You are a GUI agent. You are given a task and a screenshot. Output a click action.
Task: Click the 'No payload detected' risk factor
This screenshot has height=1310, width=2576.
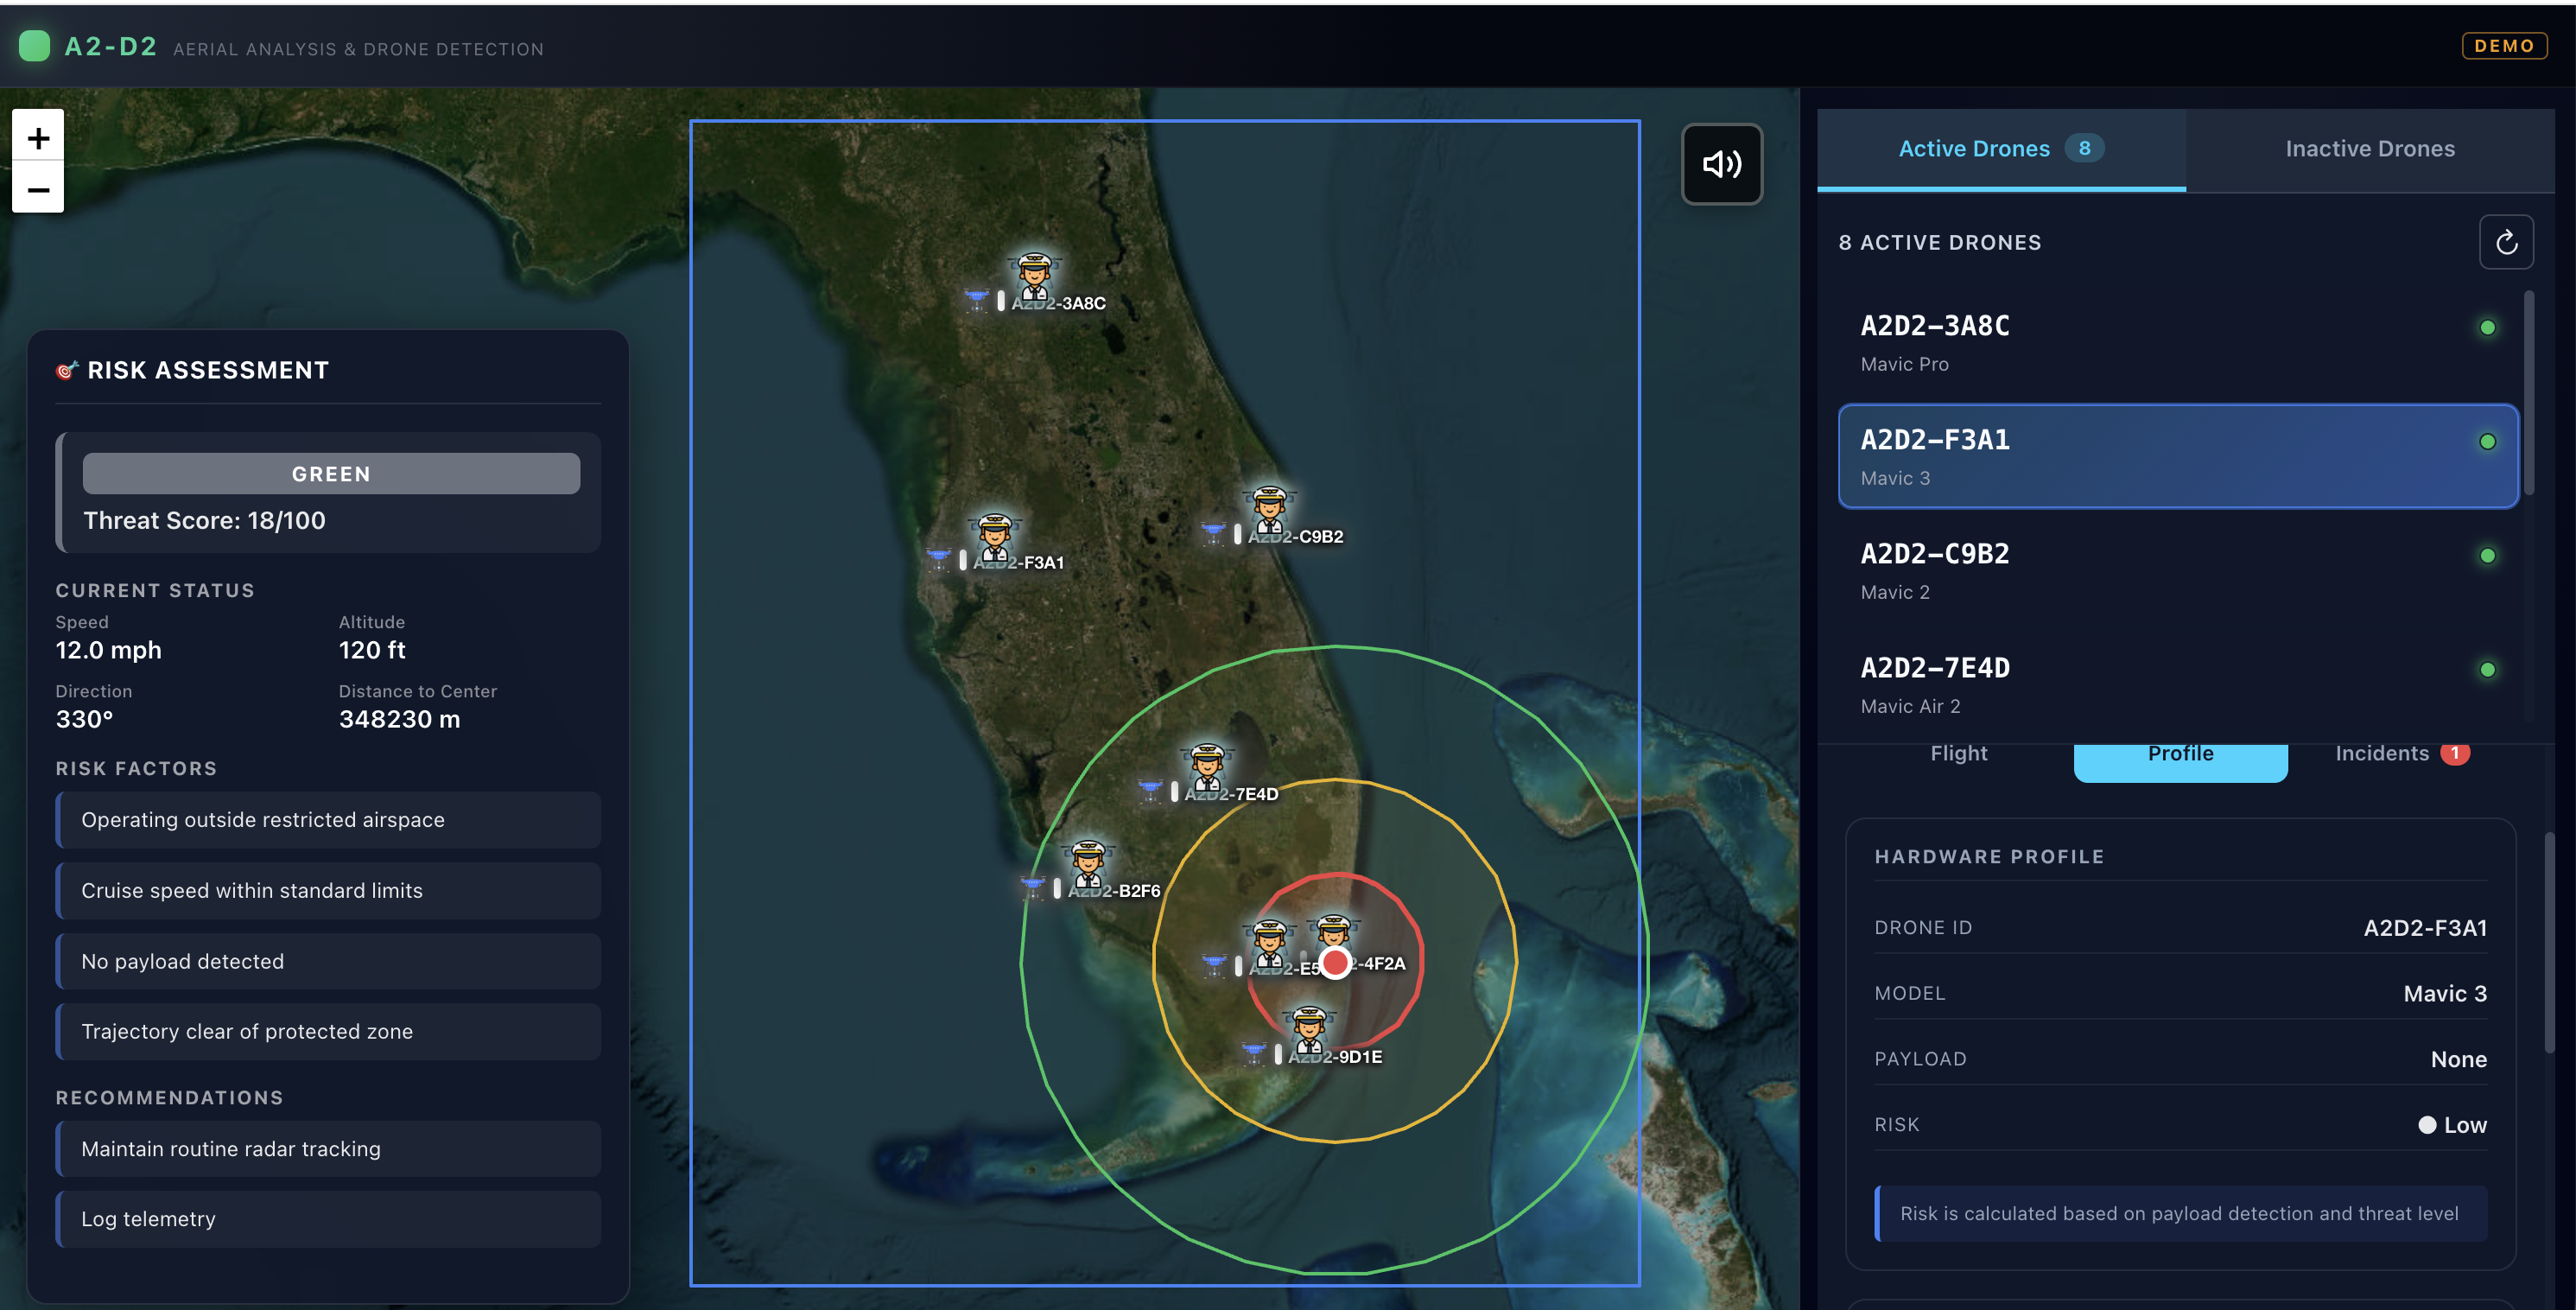coord(328,962)
